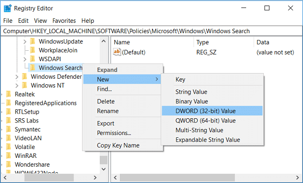Click the Windows NT folder icon
Screen dimensions: 303x183
coord(25,85)
